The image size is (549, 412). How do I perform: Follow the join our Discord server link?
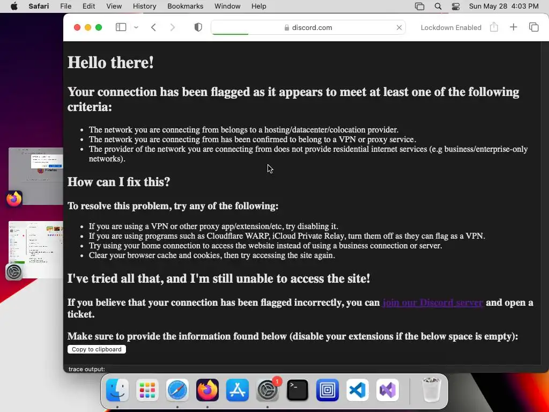[x=433, y=303]
